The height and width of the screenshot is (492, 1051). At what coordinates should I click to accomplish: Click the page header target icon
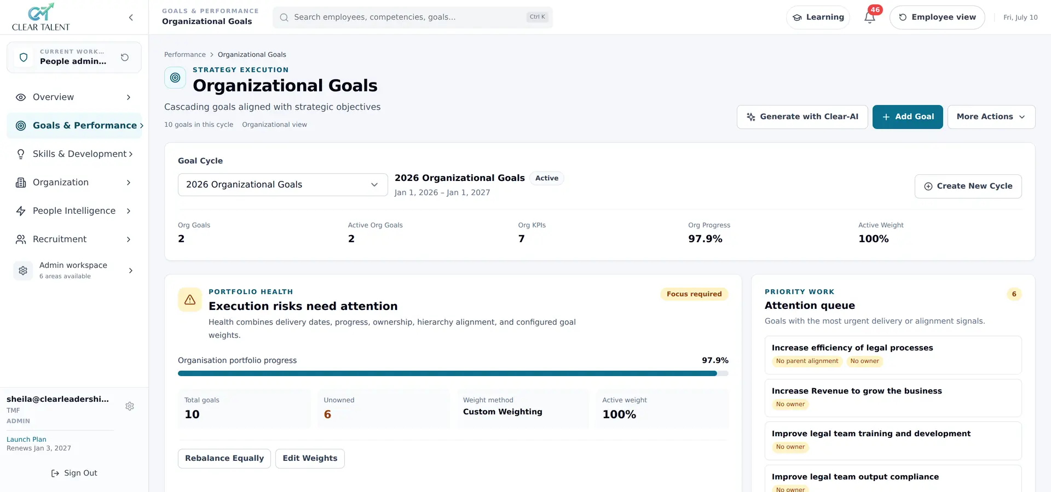click(x=175, y=78)
